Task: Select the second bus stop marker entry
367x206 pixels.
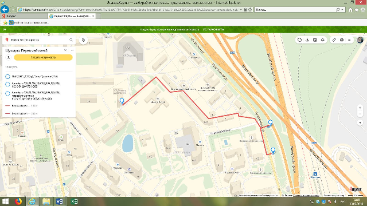Action: pos(7,84)
